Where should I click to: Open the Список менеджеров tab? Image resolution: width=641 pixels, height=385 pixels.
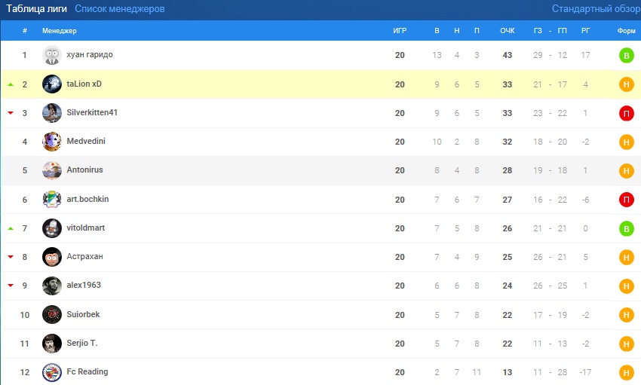119,9
